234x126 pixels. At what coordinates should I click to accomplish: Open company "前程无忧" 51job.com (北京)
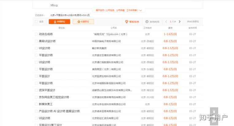point(110,34)
